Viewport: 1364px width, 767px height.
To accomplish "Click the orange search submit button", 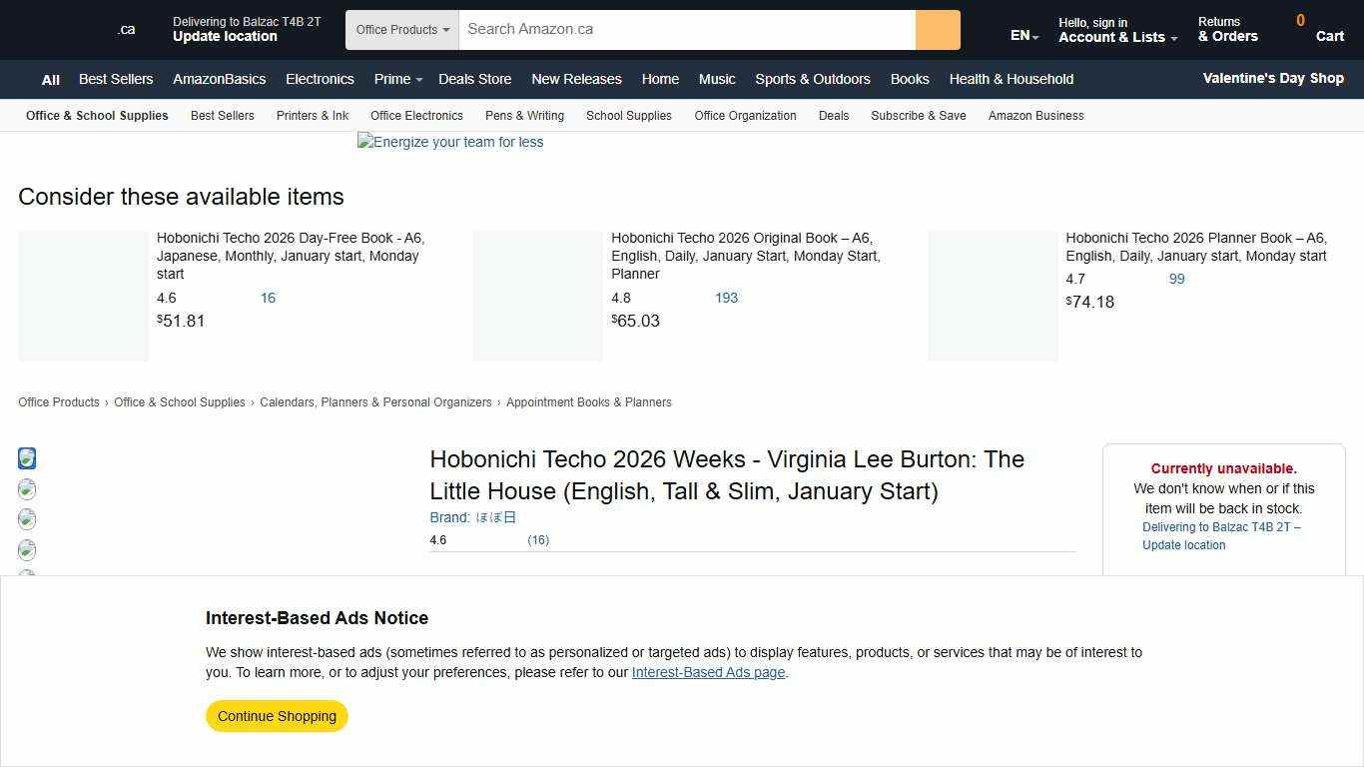I will 937,30.
